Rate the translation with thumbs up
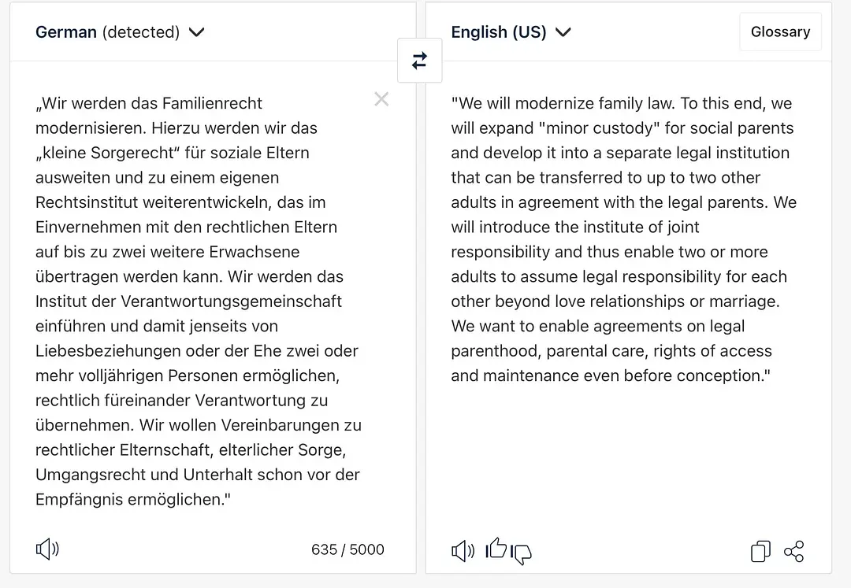This screenshot has height=588, width=851. click(496, 548)
